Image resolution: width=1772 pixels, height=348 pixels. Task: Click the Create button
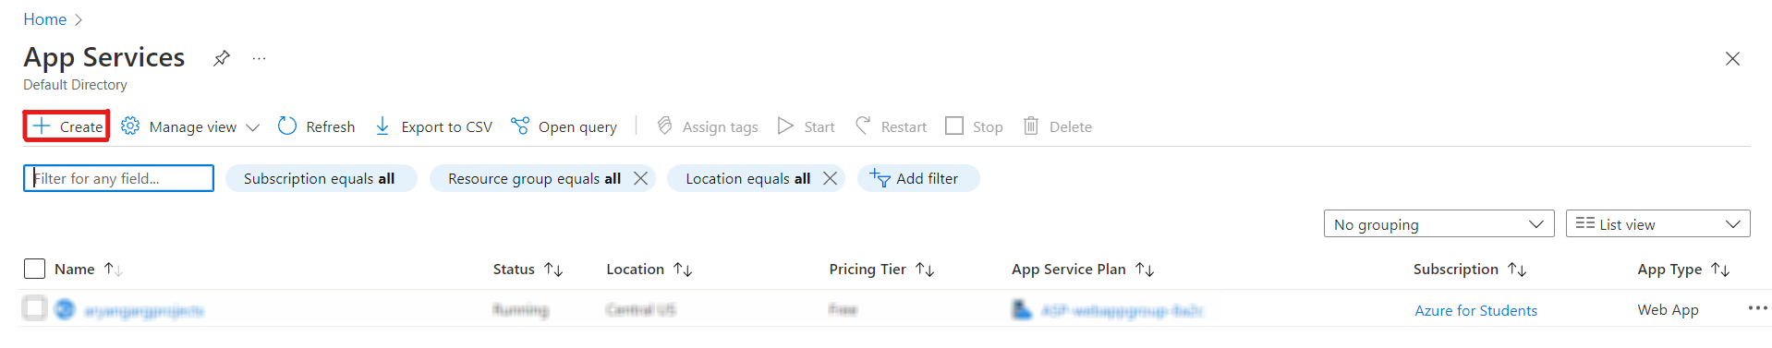click(x=67, y=126)
